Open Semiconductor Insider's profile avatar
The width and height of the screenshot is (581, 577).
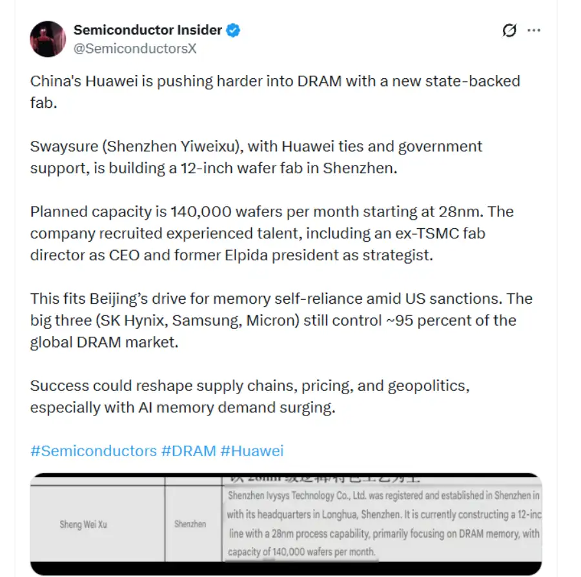pyautogui.click(x=48, y=39)
